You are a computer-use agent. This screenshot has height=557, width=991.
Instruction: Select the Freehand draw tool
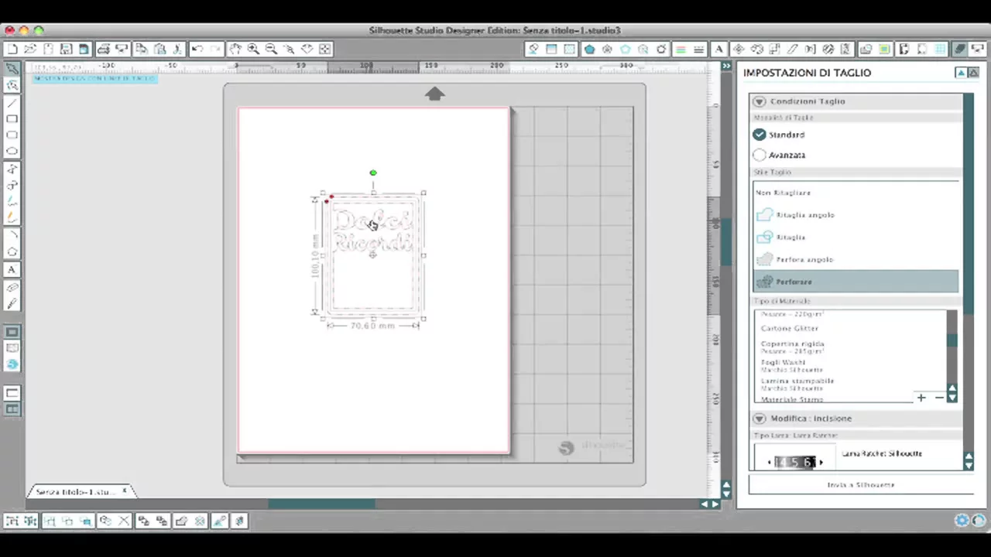(12, 201)
